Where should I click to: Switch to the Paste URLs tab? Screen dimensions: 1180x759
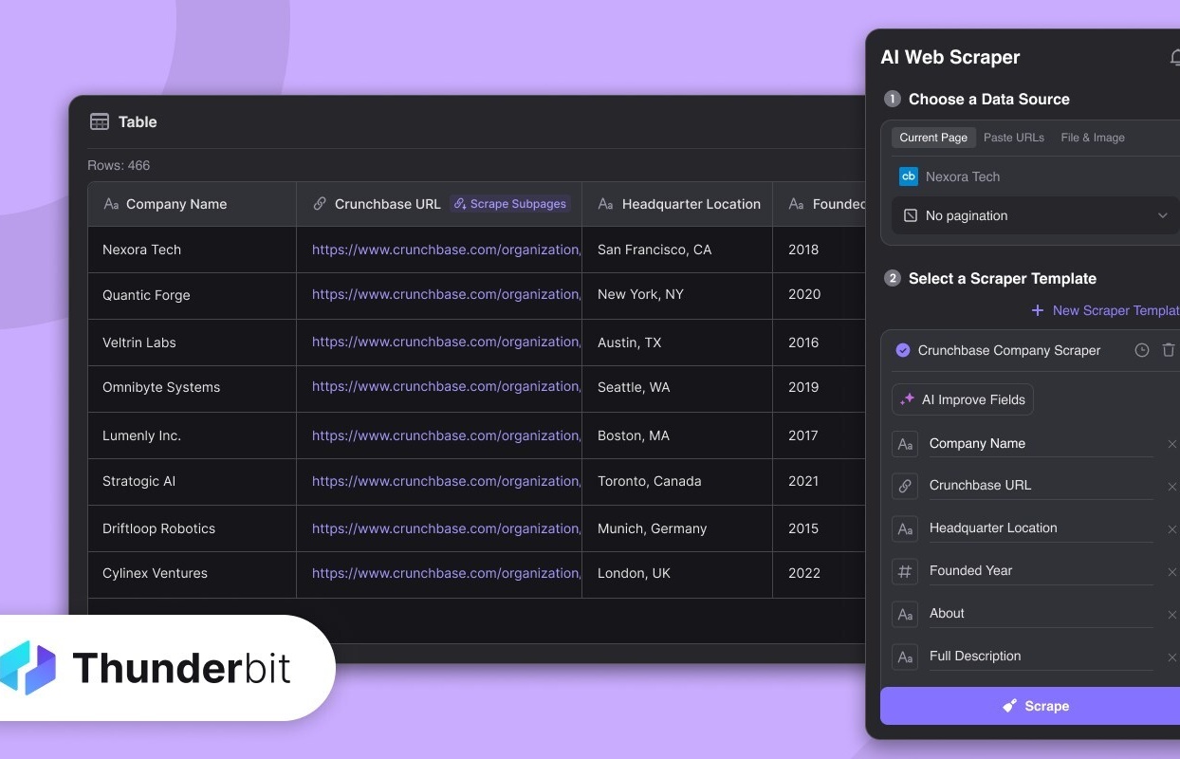click(x=1013, y=138)
